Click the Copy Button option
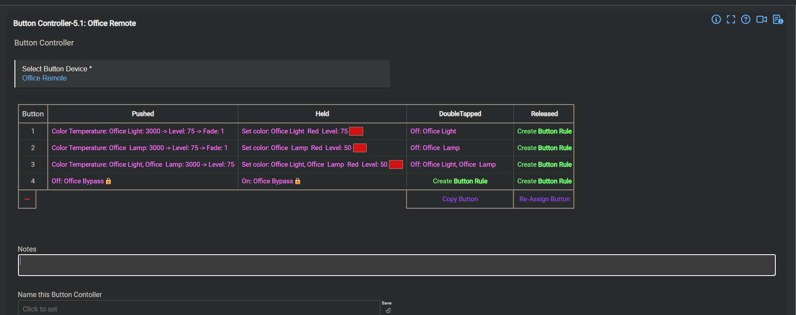The width and height of the screenshot is (796, 315). pos(460,199)
